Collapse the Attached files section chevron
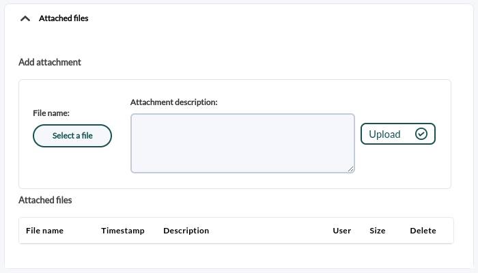The image size is (478, 273). click(25, 18)
